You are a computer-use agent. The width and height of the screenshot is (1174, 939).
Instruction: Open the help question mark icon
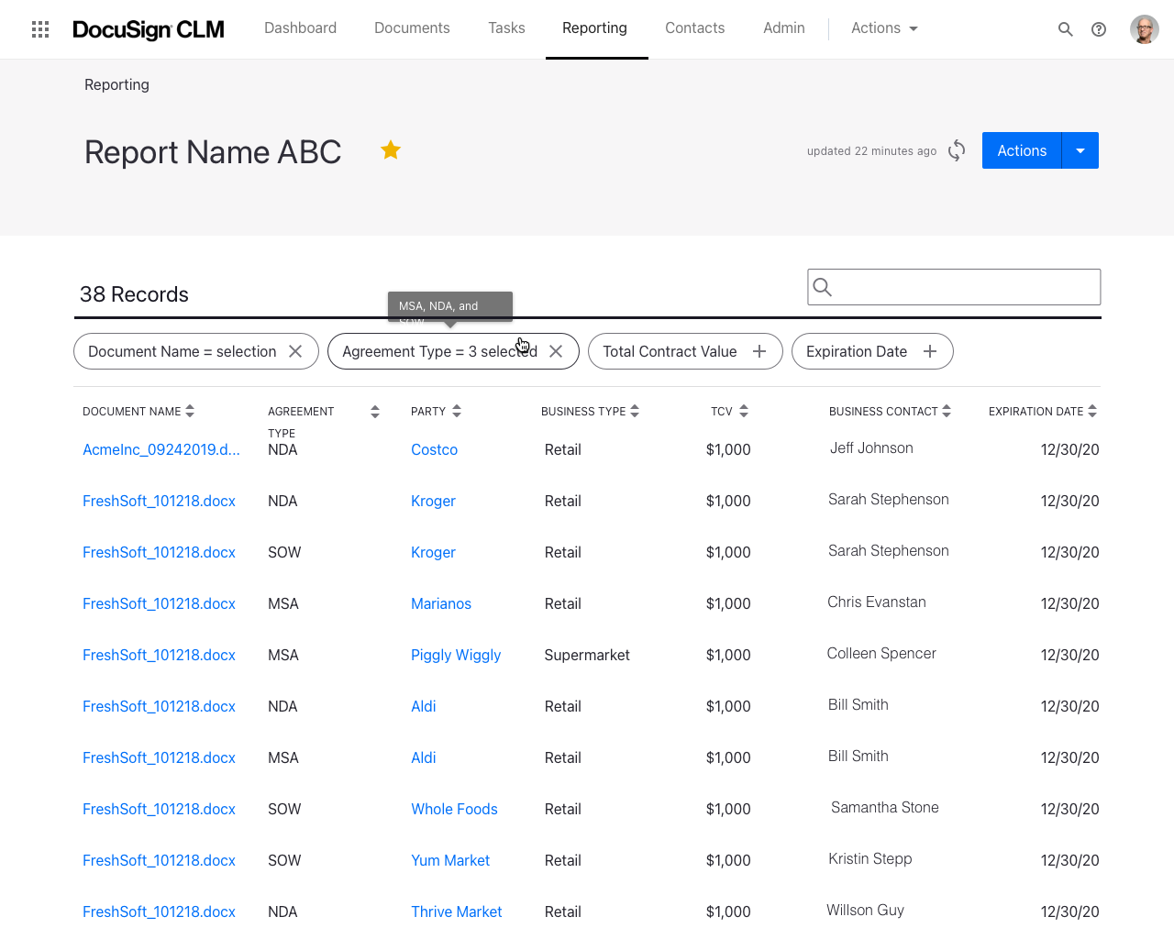[1099, 29]
